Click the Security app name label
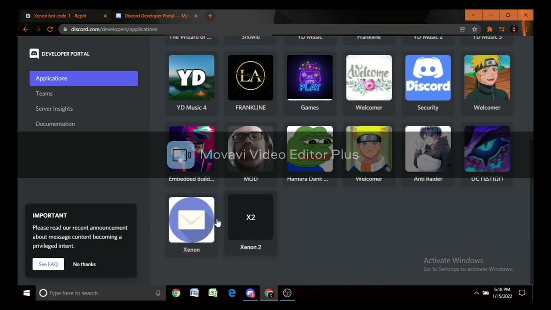This screenshot has height=310, width=551. [428, 108]
